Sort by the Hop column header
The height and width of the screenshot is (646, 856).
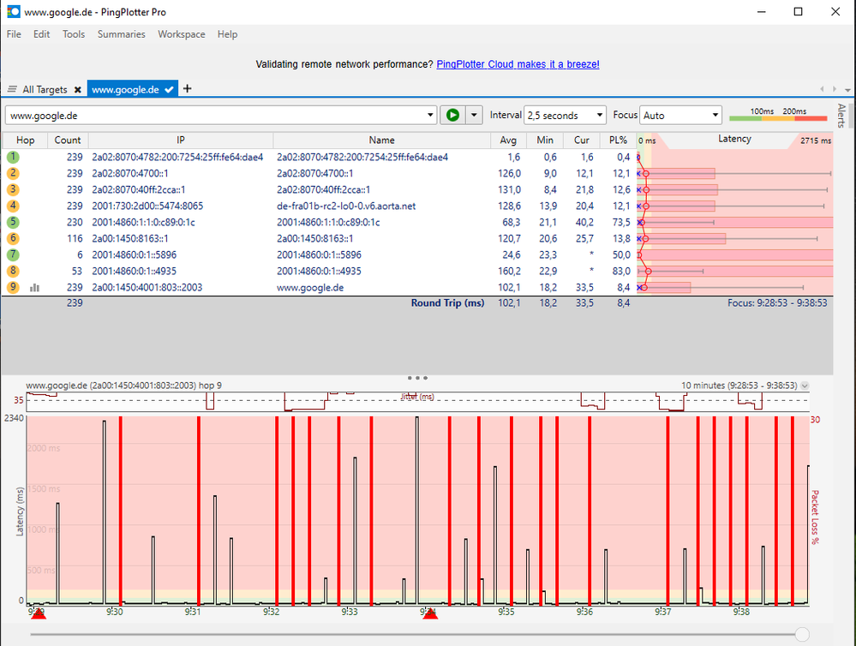coord(25,140)
